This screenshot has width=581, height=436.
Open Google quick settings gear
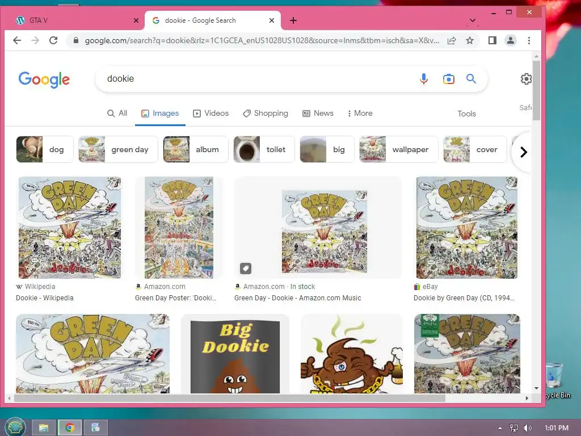[526, 78]
